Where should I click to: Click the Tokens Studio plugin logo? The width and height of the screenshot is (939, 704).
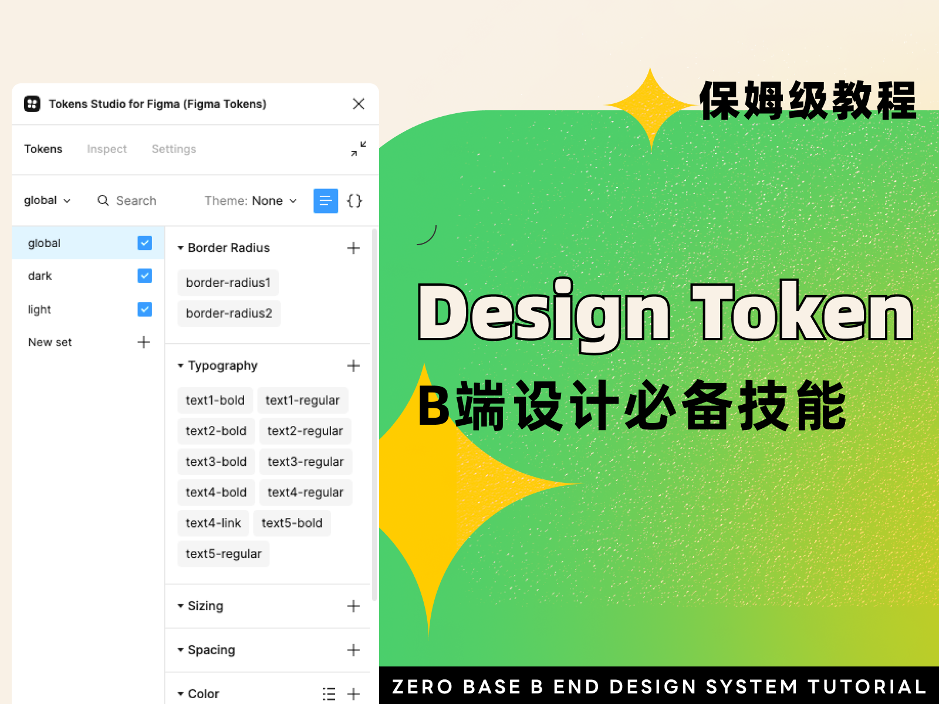click(32, 104)
